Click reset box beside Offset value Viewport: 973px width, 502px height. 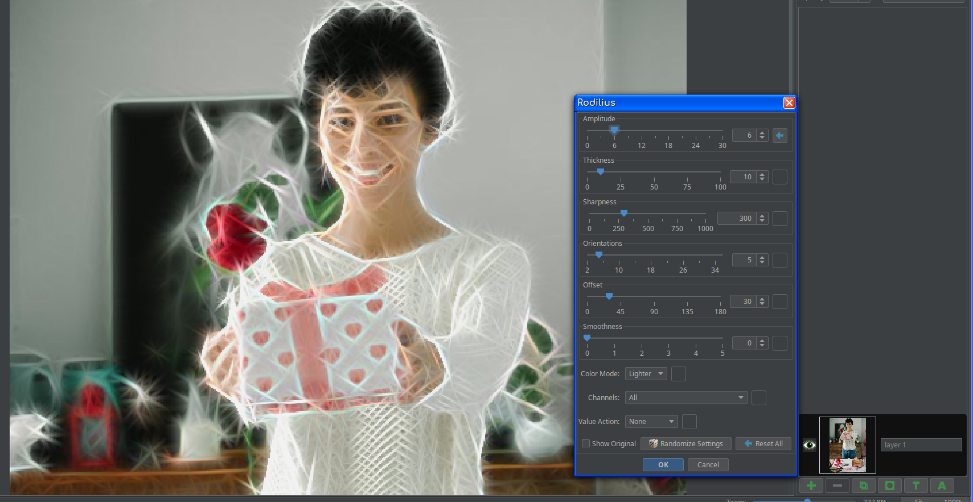coord(780,302)
